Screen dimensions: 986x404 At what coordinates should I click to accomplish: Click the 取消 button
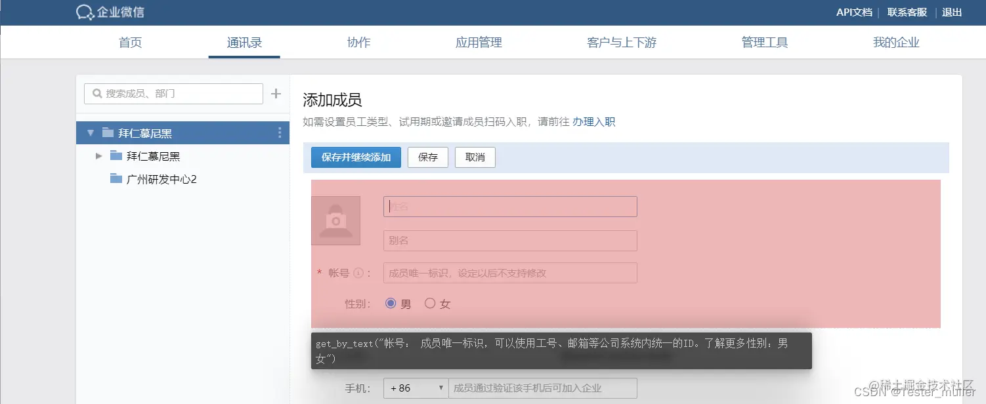click(x=475, y=157)
